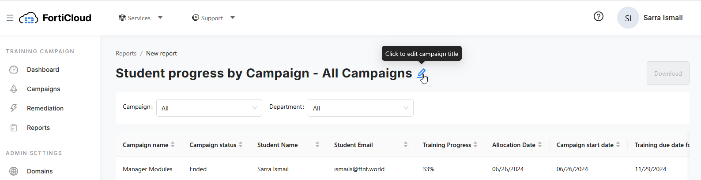Go to Reports breadcrumb link

point(126,53)
